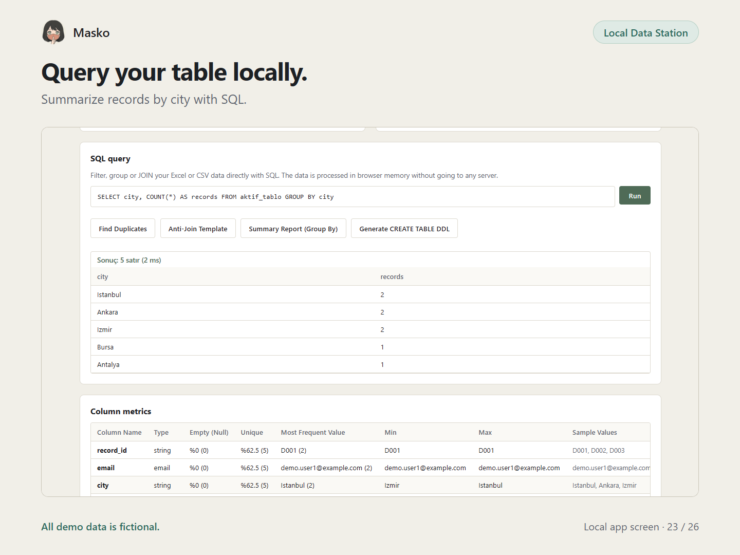
Task: Click the 'Type' metrics header
Action: [161, 432]
